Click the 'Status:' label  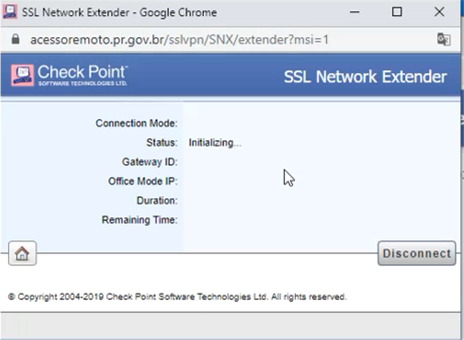(x=162, y=143)
